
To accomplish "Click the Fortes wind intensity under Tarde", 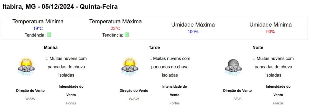I will pyautogui.click(x=175, y=103).
